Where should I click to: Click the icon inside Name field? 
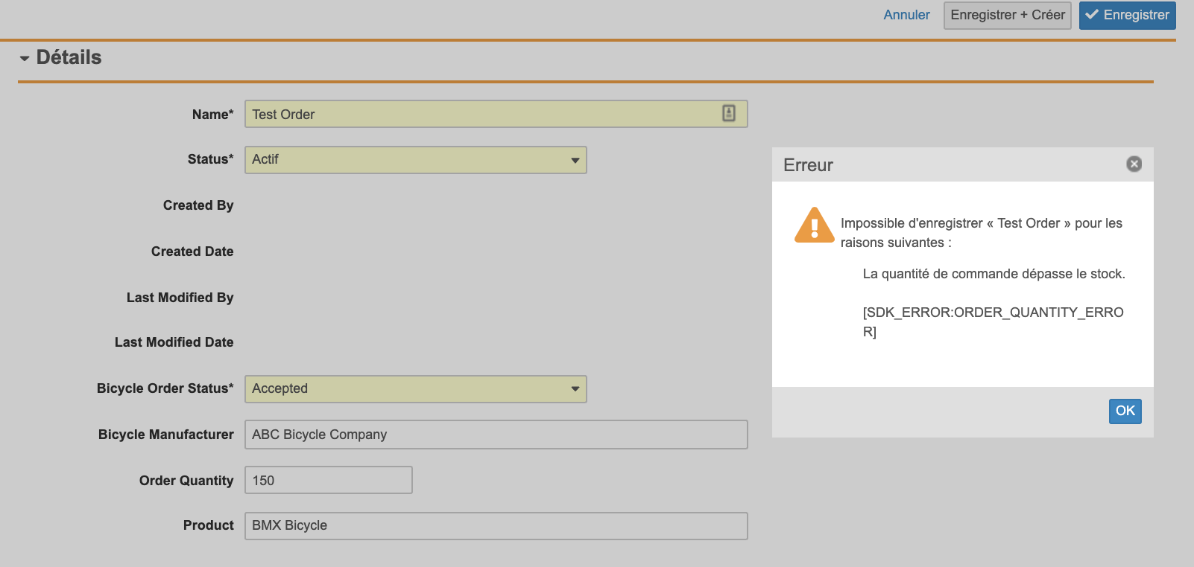[728, 113]
